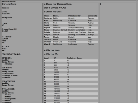Select the 'INTELLIGENCE:' heading

click(8, 89)
